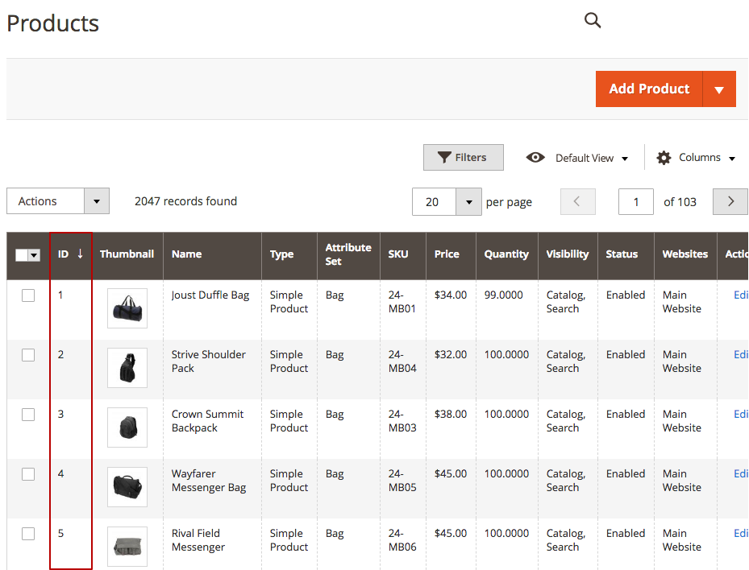Open the Actions dropdown

(x=58, y=201)
